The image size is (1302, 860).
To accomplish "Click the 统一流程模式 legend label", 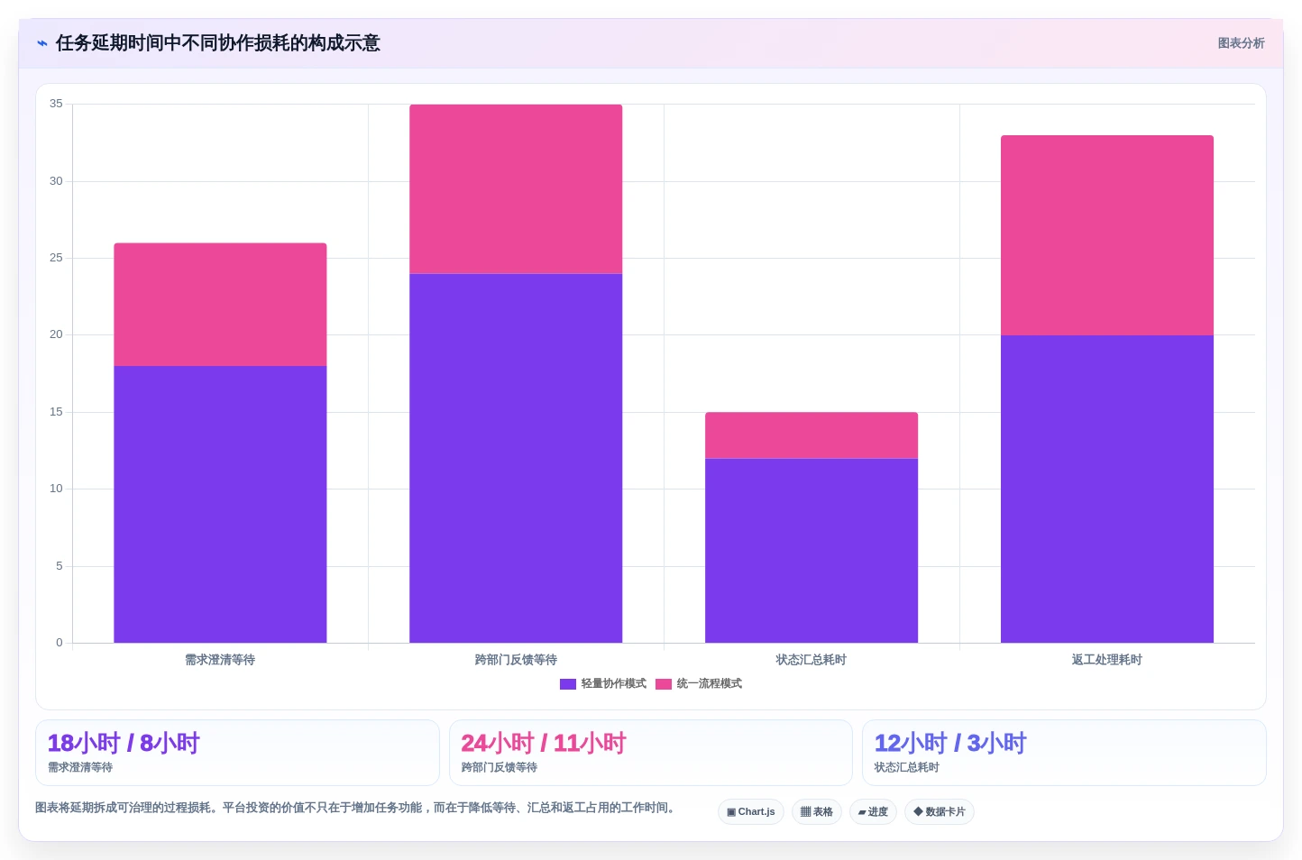I will tap(710, 684).
